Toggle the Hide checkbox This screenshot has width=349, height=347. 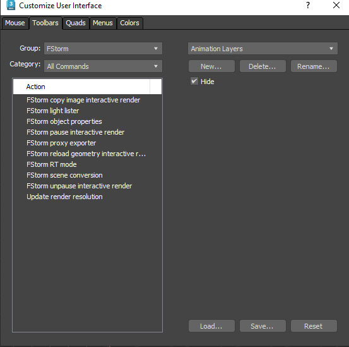click(x=194, y=81)
